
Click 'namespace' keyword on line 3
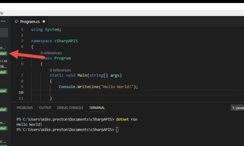(x=41, y=41)
